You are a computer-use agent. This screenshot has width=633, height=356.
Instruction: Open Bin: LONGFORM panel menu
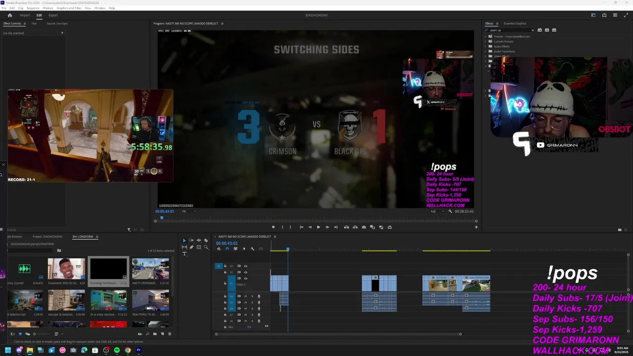click(97, 236)
